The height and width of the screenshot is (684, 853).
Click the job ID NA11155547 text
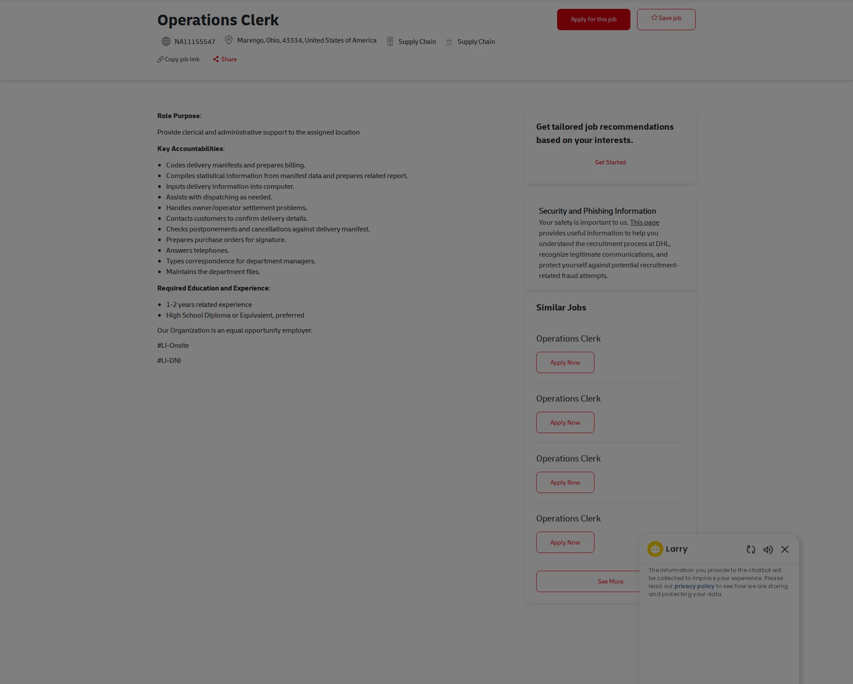pyautogui.click(x=195, y=42)
